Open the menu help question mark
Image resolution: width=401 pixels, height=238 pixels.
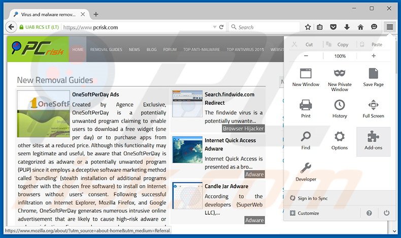(369, 213)
